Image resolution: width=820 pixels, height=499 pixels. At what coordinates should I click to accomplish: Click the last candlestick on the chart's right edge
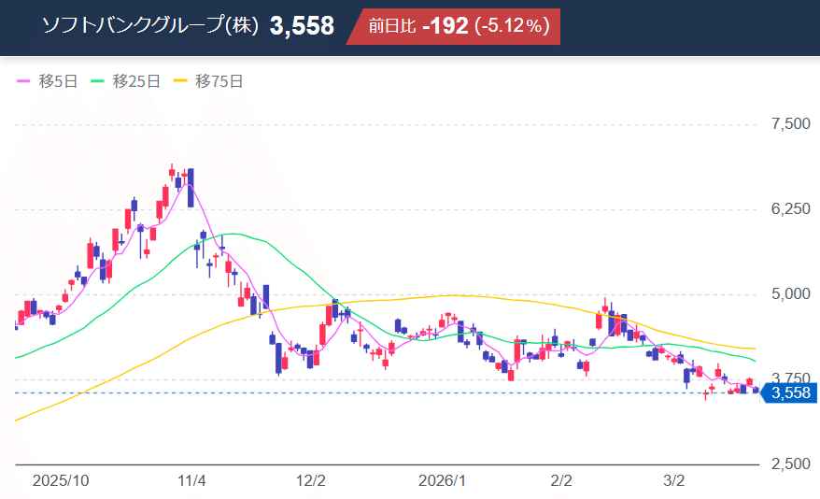pyautogui.click(x=756, y=391)
